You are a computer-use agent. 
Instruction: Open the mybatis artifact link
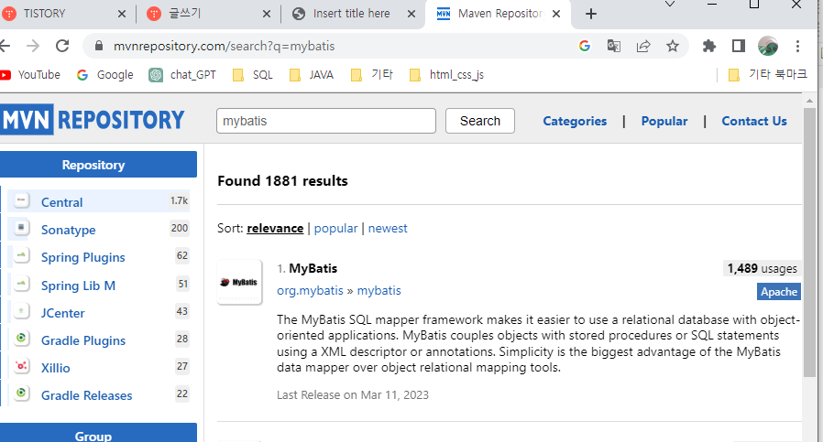coord(379,290)
